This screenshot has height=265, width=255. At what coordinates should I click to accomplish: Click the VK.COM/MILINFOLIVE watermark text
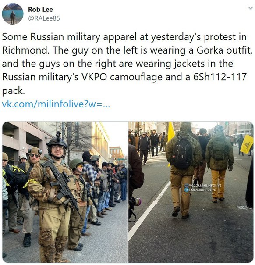pyautogui.click(x=205, y=186)
